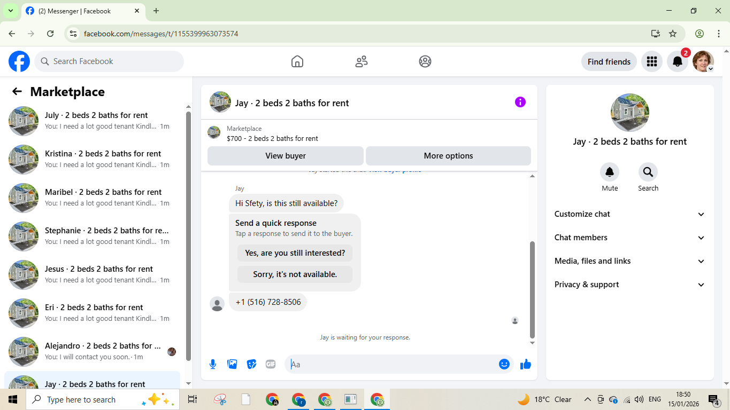Send 'Sorry, it's not available.' response

(x=295, y=274)
